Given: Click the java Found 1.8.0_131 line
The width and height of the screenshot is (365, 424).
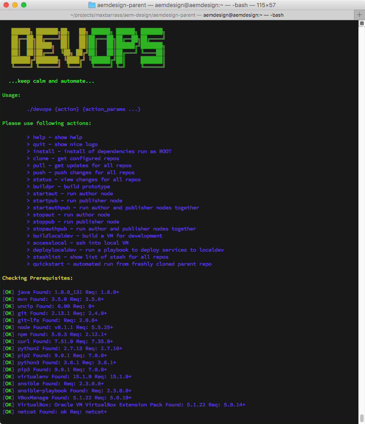Looking at the screenshot, I should [x=61, y=292].
